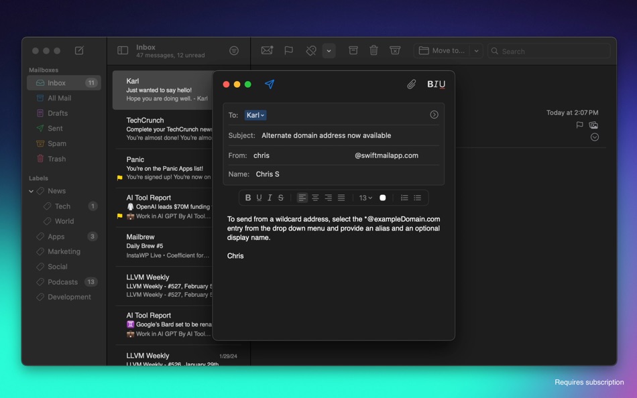This screenshot has height=398, width=637.
Task: Flag the message using toolbar flag icon
Action: 288,51
